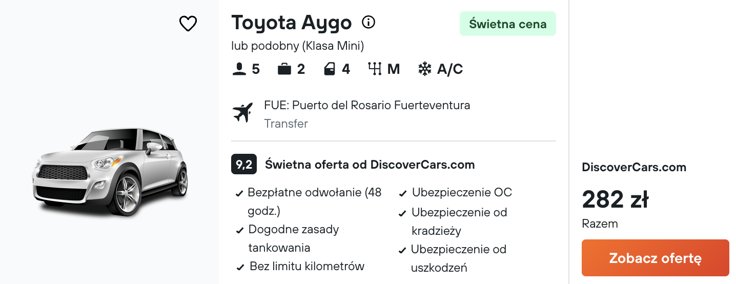
Task: Open the Zobacz ofertę button
Action: (x=655, y=258)
